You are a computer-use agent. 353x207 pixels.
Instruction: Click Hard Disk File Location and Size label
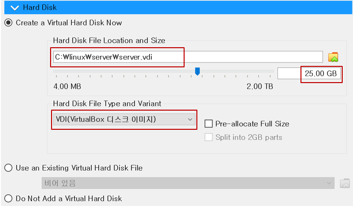[x=109, y=40]
